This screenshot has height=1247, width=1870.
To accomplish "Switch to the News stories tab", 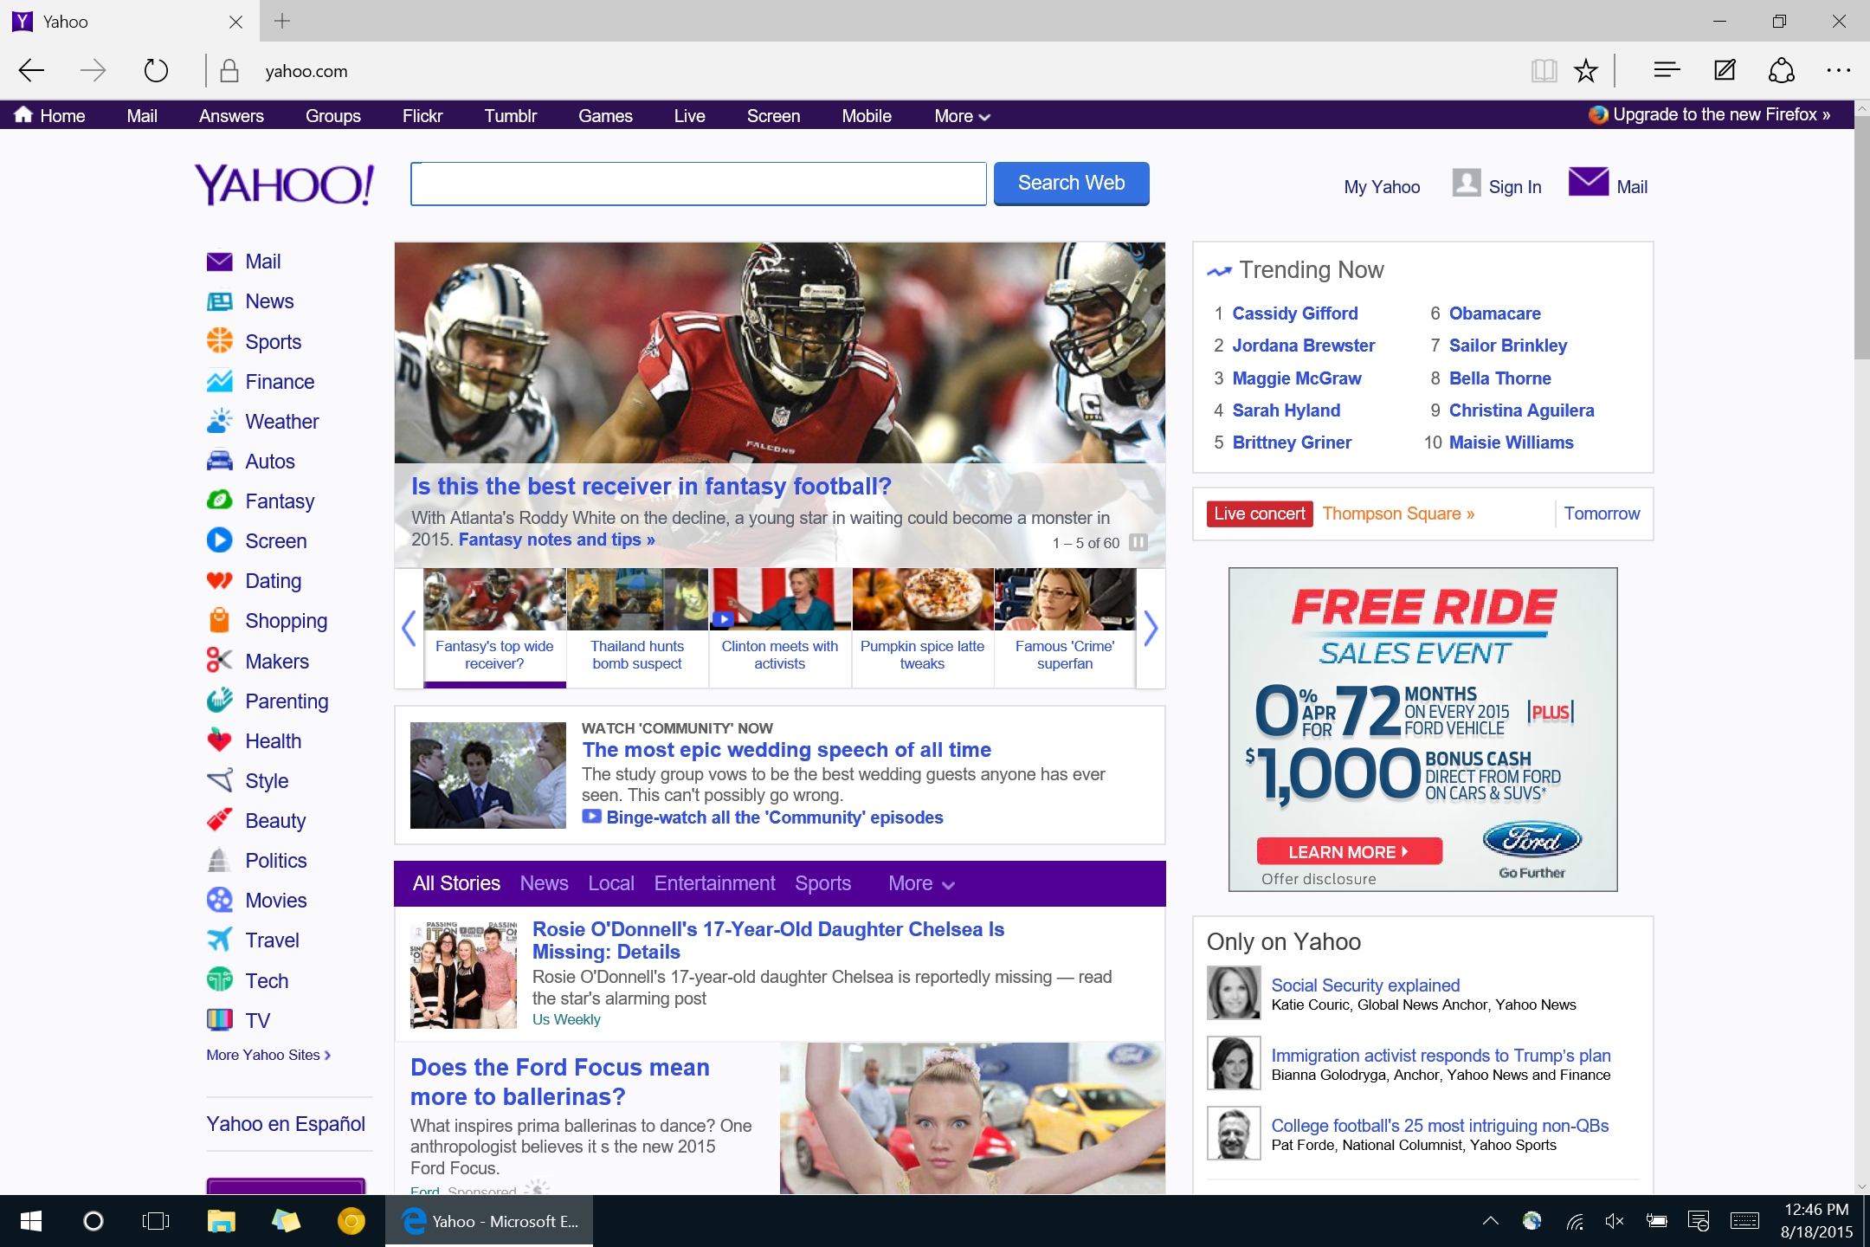I will 544,883.
